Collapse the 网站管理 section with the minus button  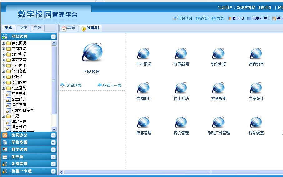click(53, 37)
